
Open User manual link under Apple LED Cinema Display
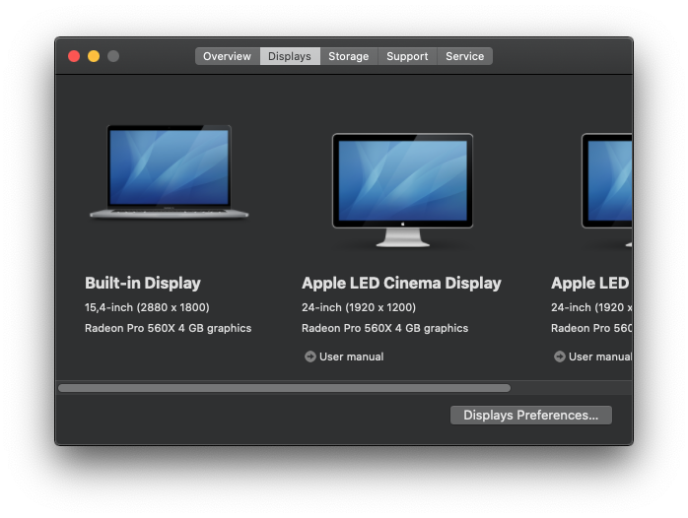click(351, 356)
